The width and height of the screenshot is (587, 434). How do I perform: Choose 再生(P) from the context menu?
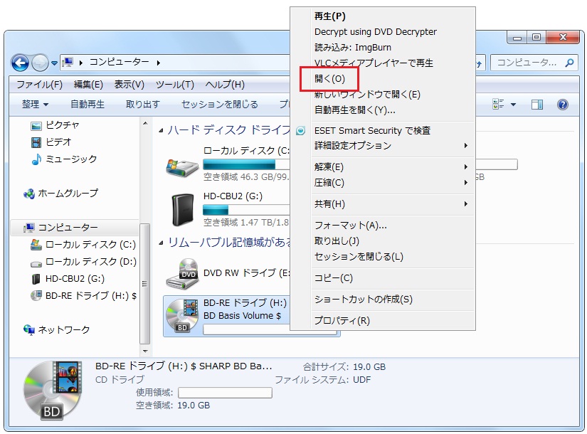pyautogui.click(x=330, y=16)
